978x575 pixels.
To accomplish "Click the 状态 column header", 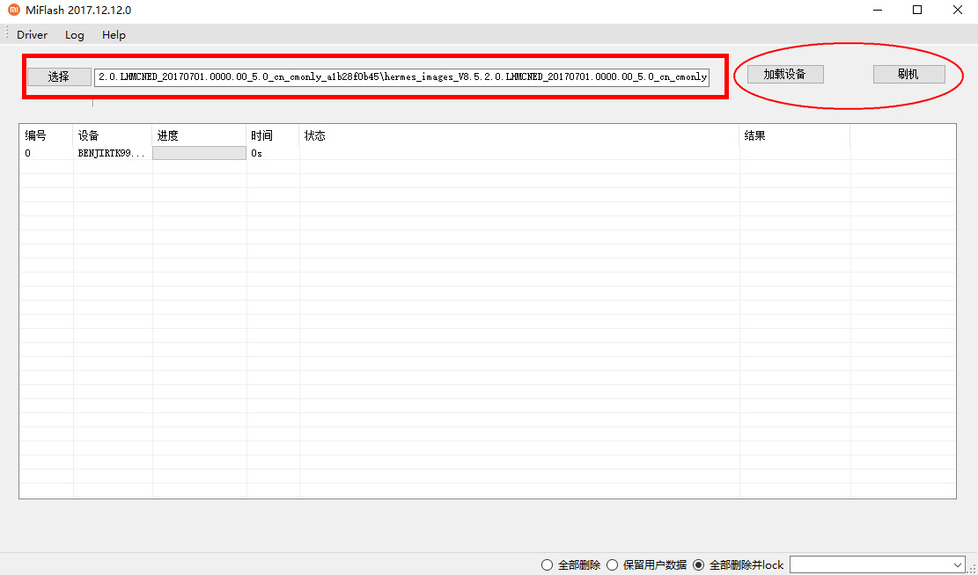I will (x=519, y=135).
